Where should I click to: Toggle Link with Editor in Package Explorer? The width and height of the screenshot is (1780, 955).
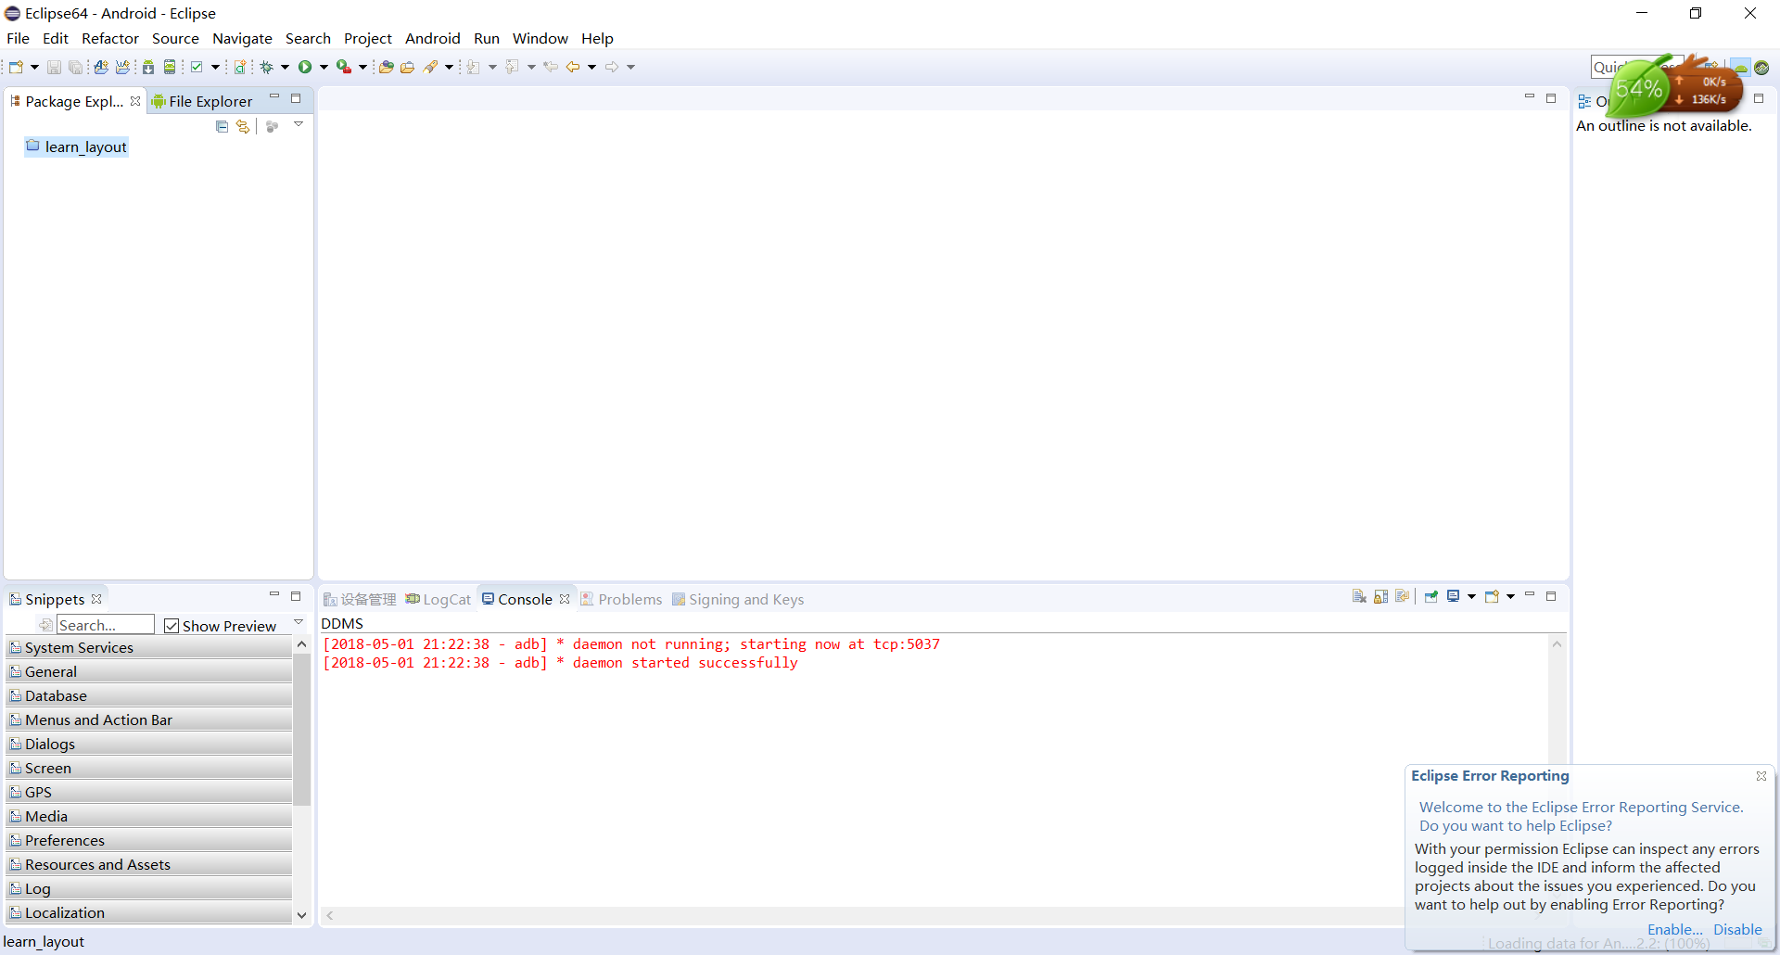pyautogui.click(x=243, y=126)
